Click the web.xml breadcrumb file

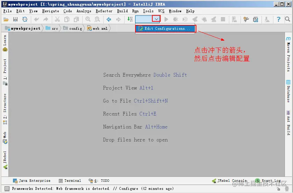tap(97, 28)
